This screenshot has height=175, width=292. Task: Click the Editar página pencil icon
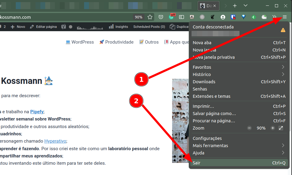coord(32,27)
